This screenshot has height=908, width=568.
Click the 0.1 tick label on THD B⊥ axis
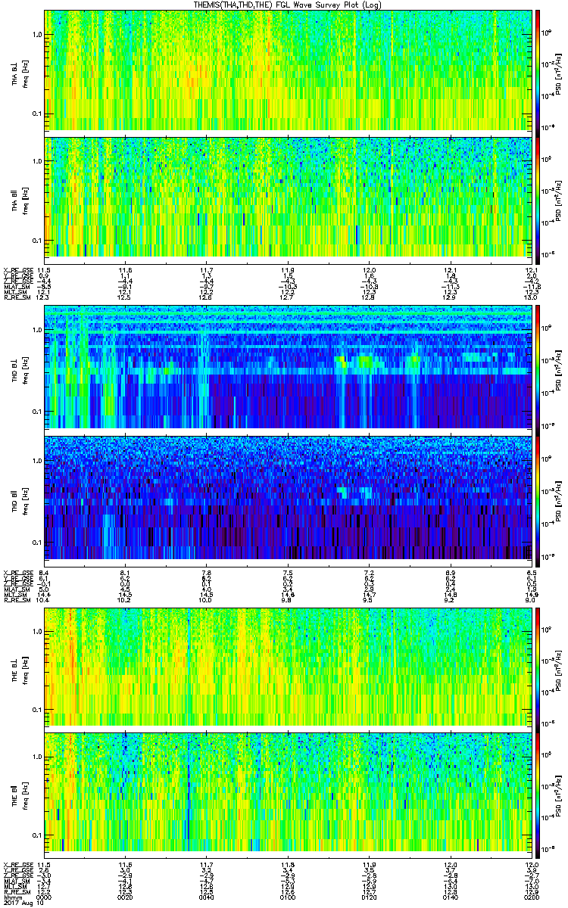(x=36, y=411)
